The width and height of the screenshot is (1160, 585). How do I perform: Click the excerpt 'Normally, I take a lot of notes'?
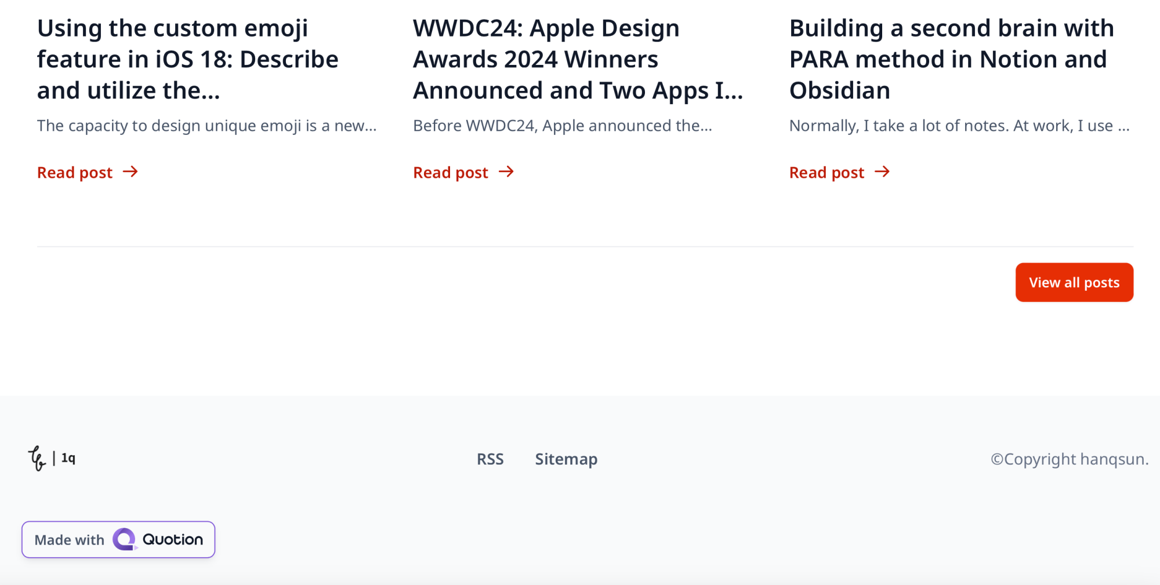pos(959,126)
